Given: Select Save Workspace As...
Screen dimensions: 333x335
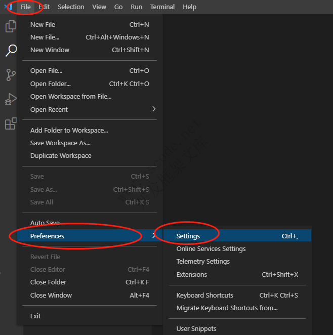Looking at the screenshot, I should [x=90, y=143].
